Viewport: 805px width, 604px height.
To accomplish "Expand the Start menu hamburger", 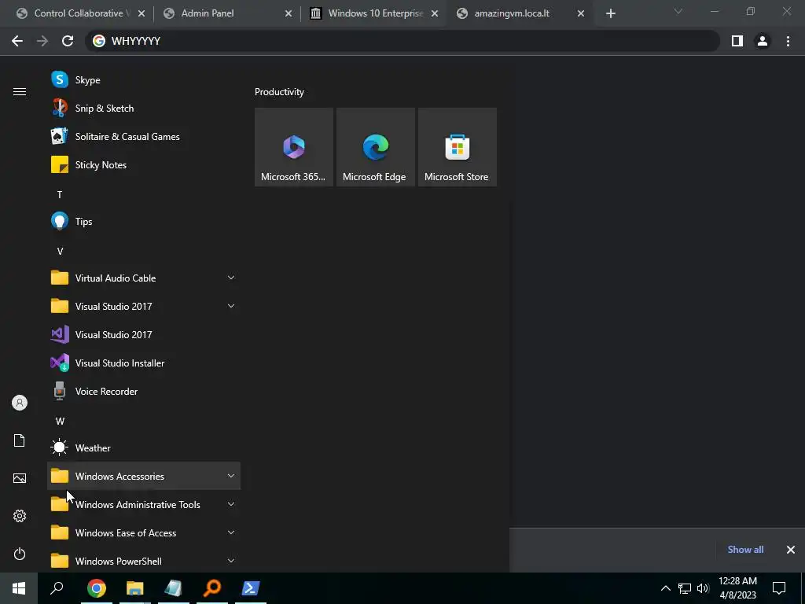I will tap(20, 91).
